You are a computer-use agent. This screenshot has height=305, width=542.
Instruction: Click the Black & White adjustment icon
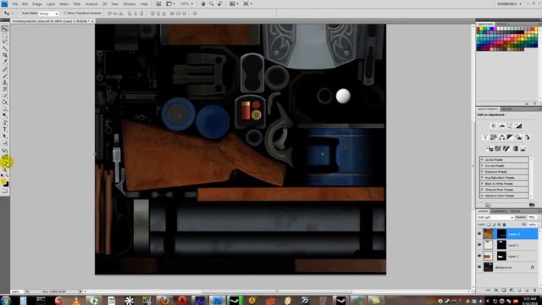510,137
